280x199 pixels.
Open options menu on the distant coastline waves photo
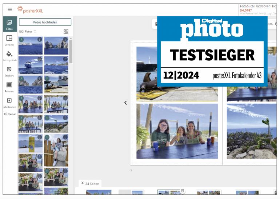(65, 59)
